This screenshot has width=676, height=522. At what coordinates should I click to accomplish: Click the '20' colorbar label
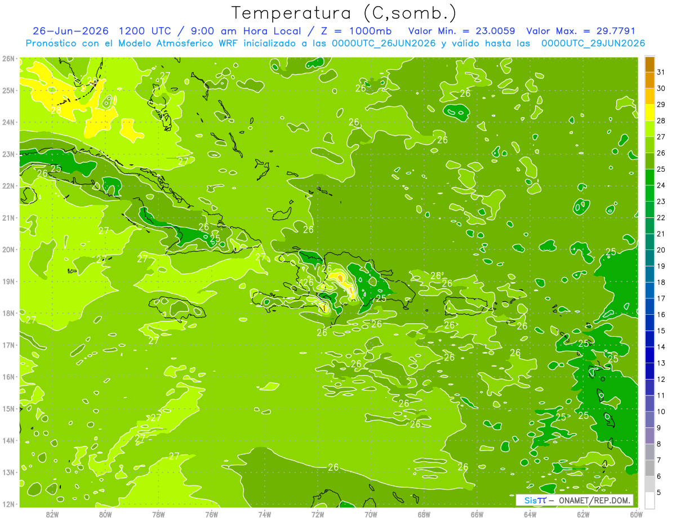[661, 250]
